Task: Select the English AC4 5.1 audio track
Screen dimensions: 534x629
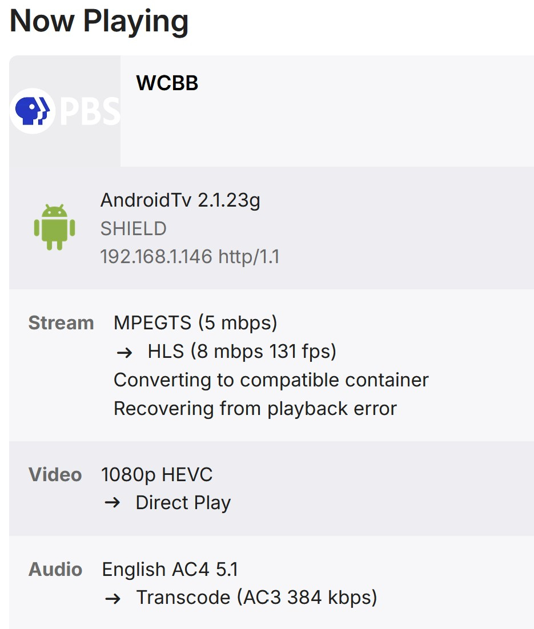Action: 170,570
